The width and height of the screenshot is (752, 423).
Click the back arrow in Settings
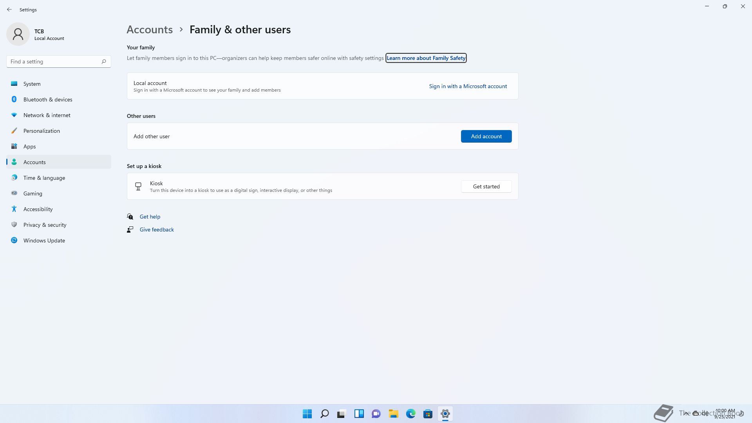click(x=9, y=9)
